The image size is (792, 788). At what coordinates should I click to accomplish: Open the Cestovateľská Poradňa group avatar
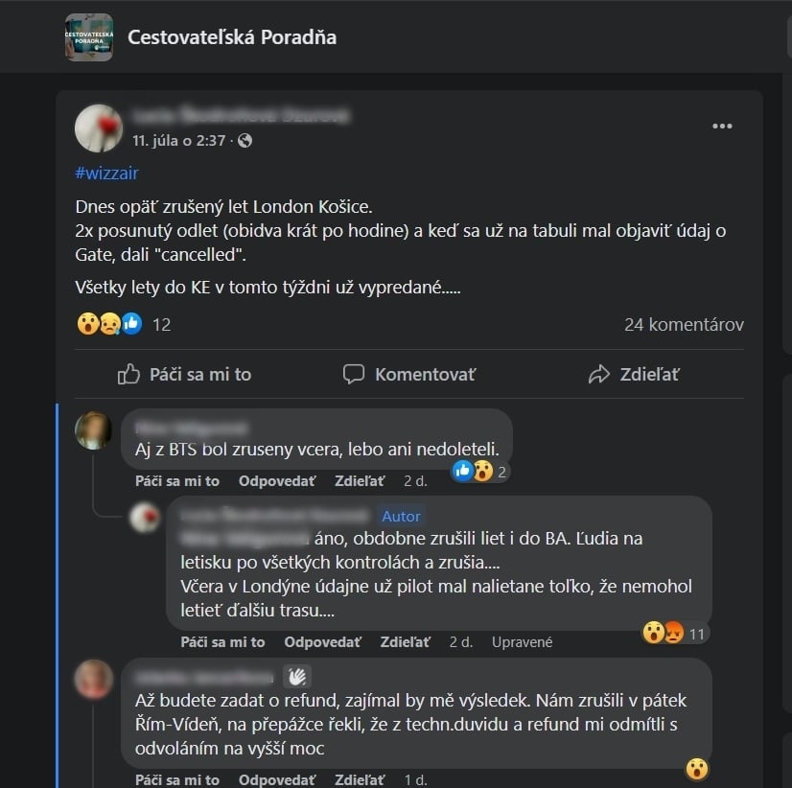click(89, 37)
